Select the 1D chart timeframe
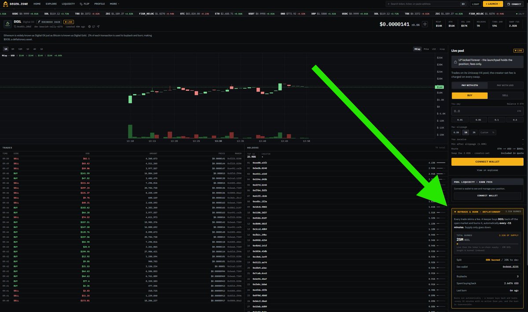Screen dimensions: 528x312 click(41, 49)
